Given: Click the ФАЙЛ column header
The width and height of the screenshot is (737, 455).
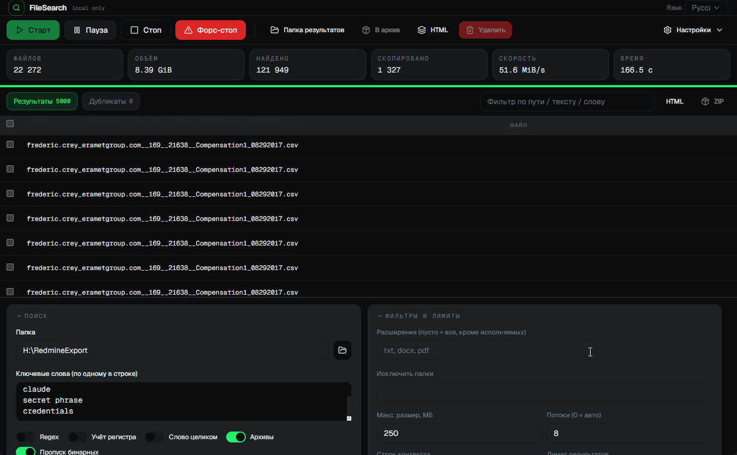Looking at the screenshot, I should pyautogui.click(x=518, y=125).
